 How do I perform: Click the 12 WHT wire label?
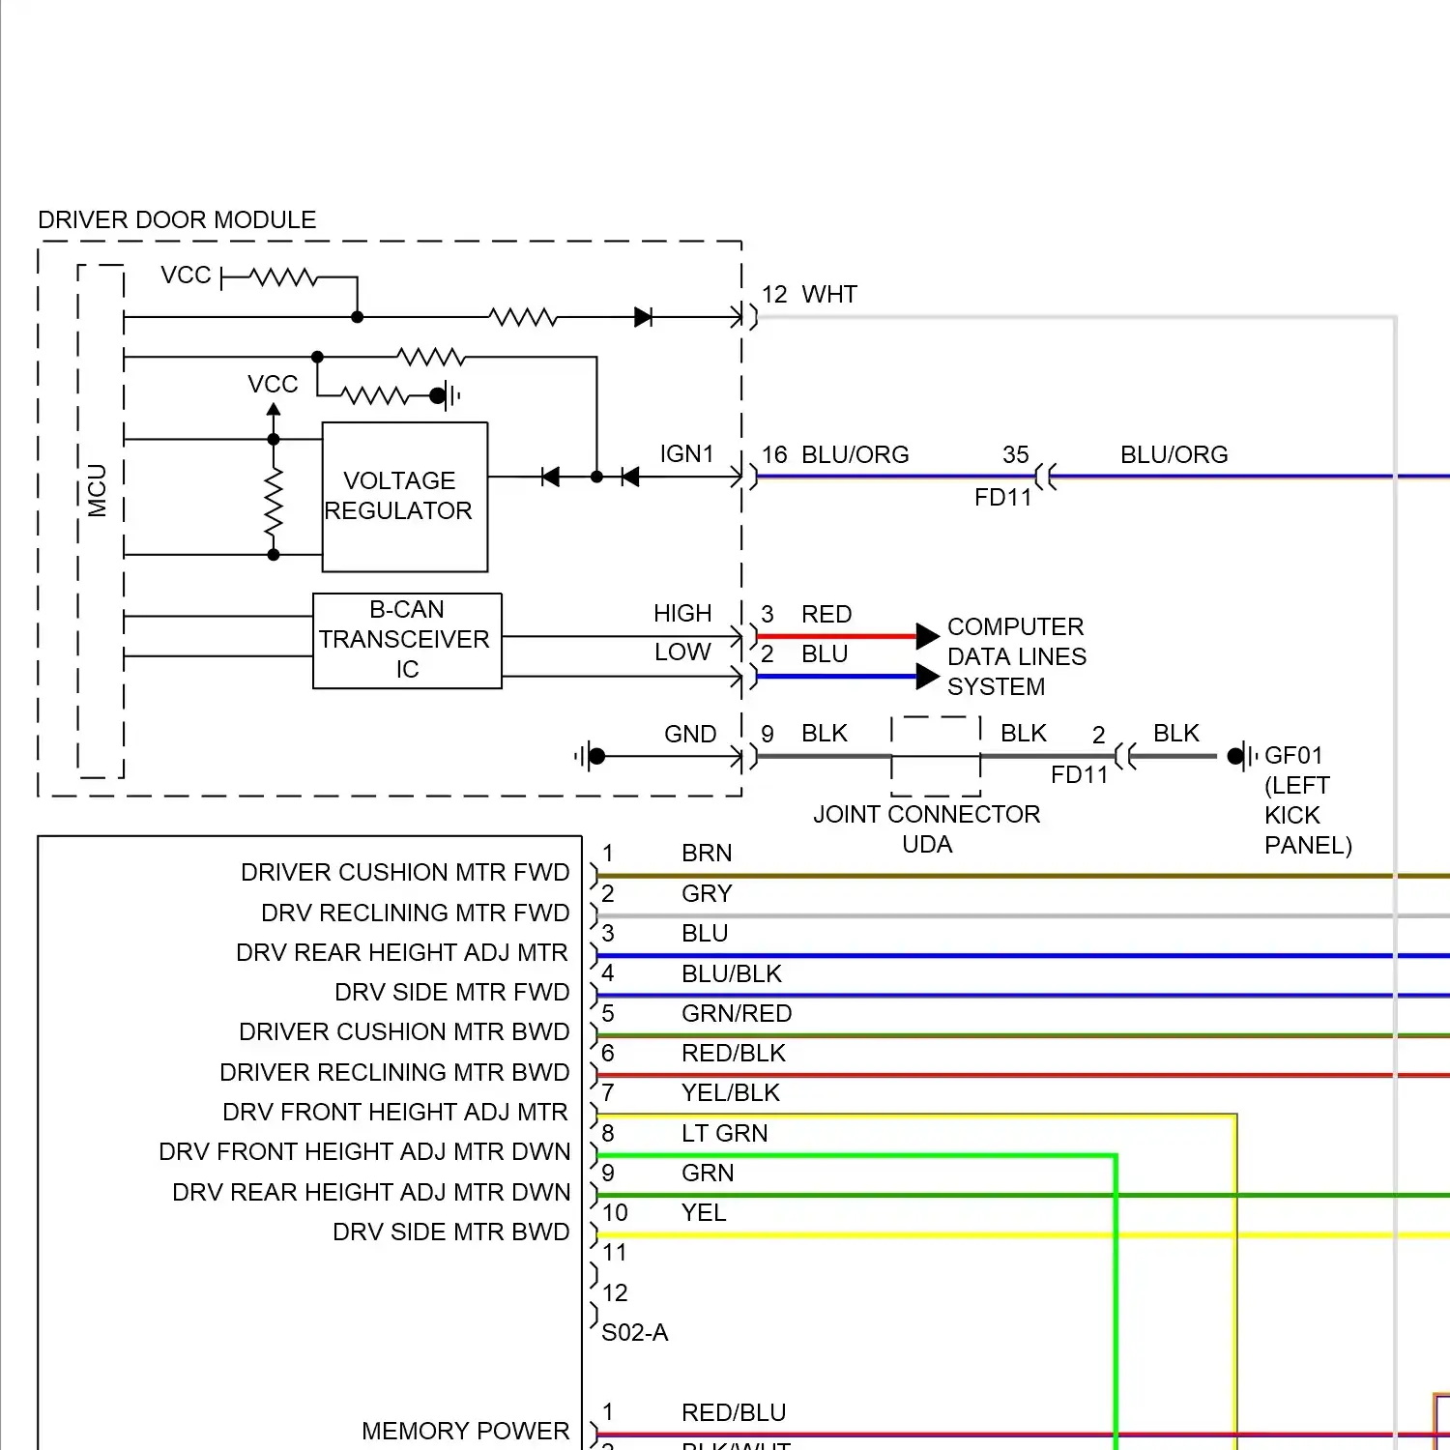point(809,294)
